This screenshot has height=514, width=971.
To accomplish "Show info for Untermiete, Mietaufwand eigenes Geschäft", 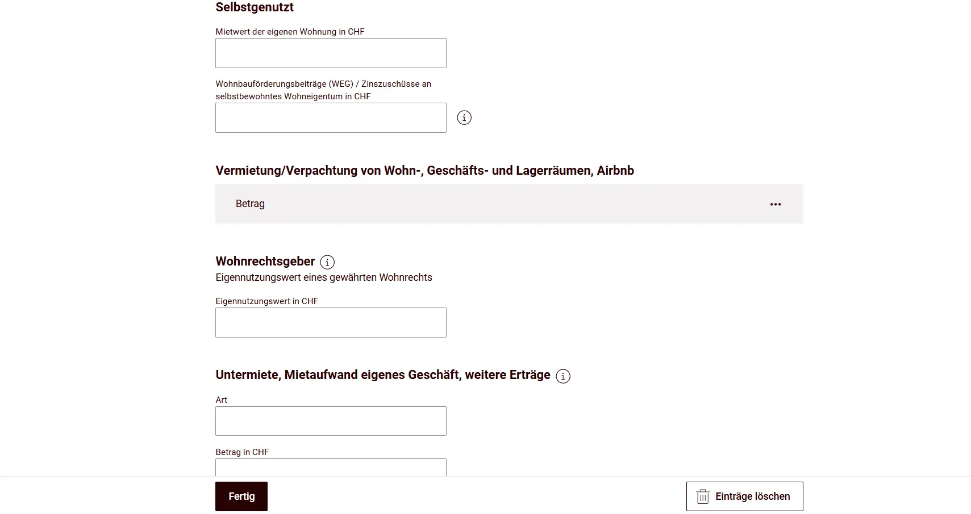I will click(563, 376).
